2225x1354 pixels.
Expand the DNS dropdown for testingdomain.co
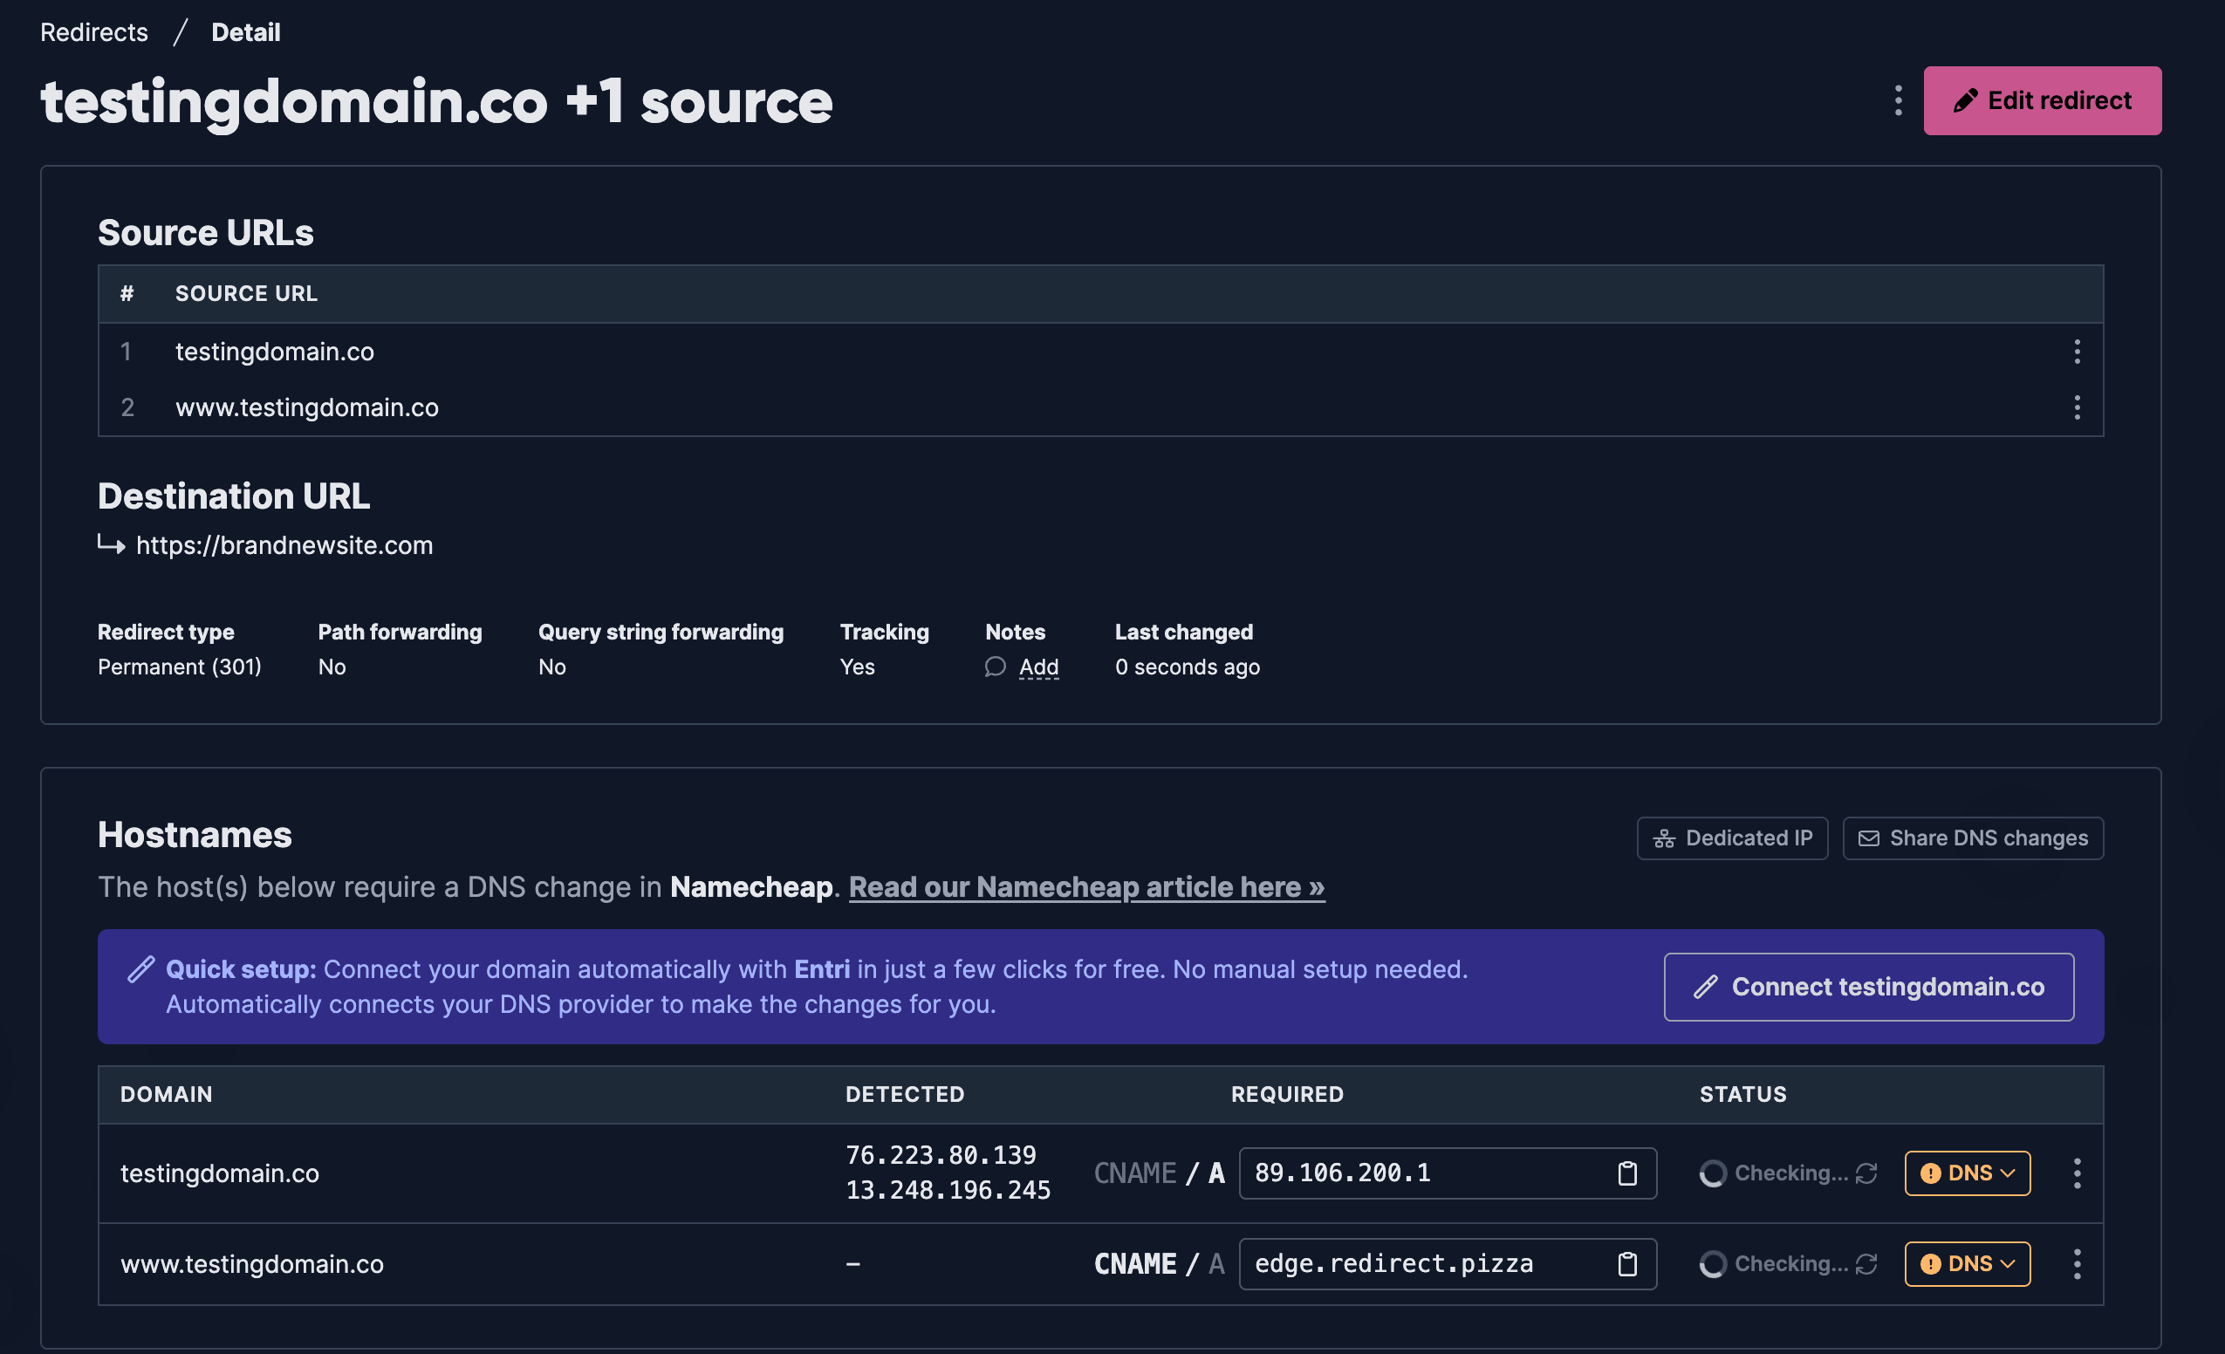coord(1968,1173)
